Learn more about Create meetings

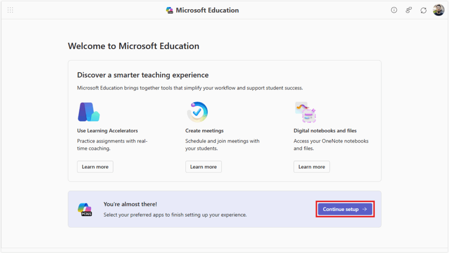(x=203, y=167)
